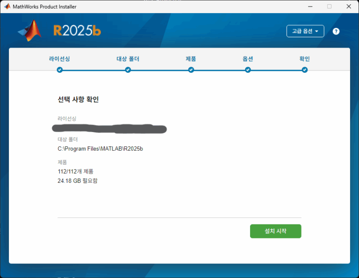Go back to the 라이선싱 step
Viewport: 359px width, 278px height.
(59, 59)
